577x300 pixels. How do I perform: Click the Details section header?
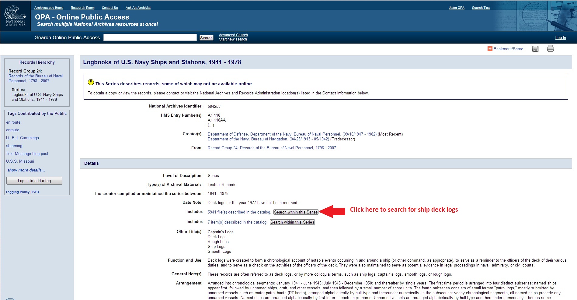[326, 163]
